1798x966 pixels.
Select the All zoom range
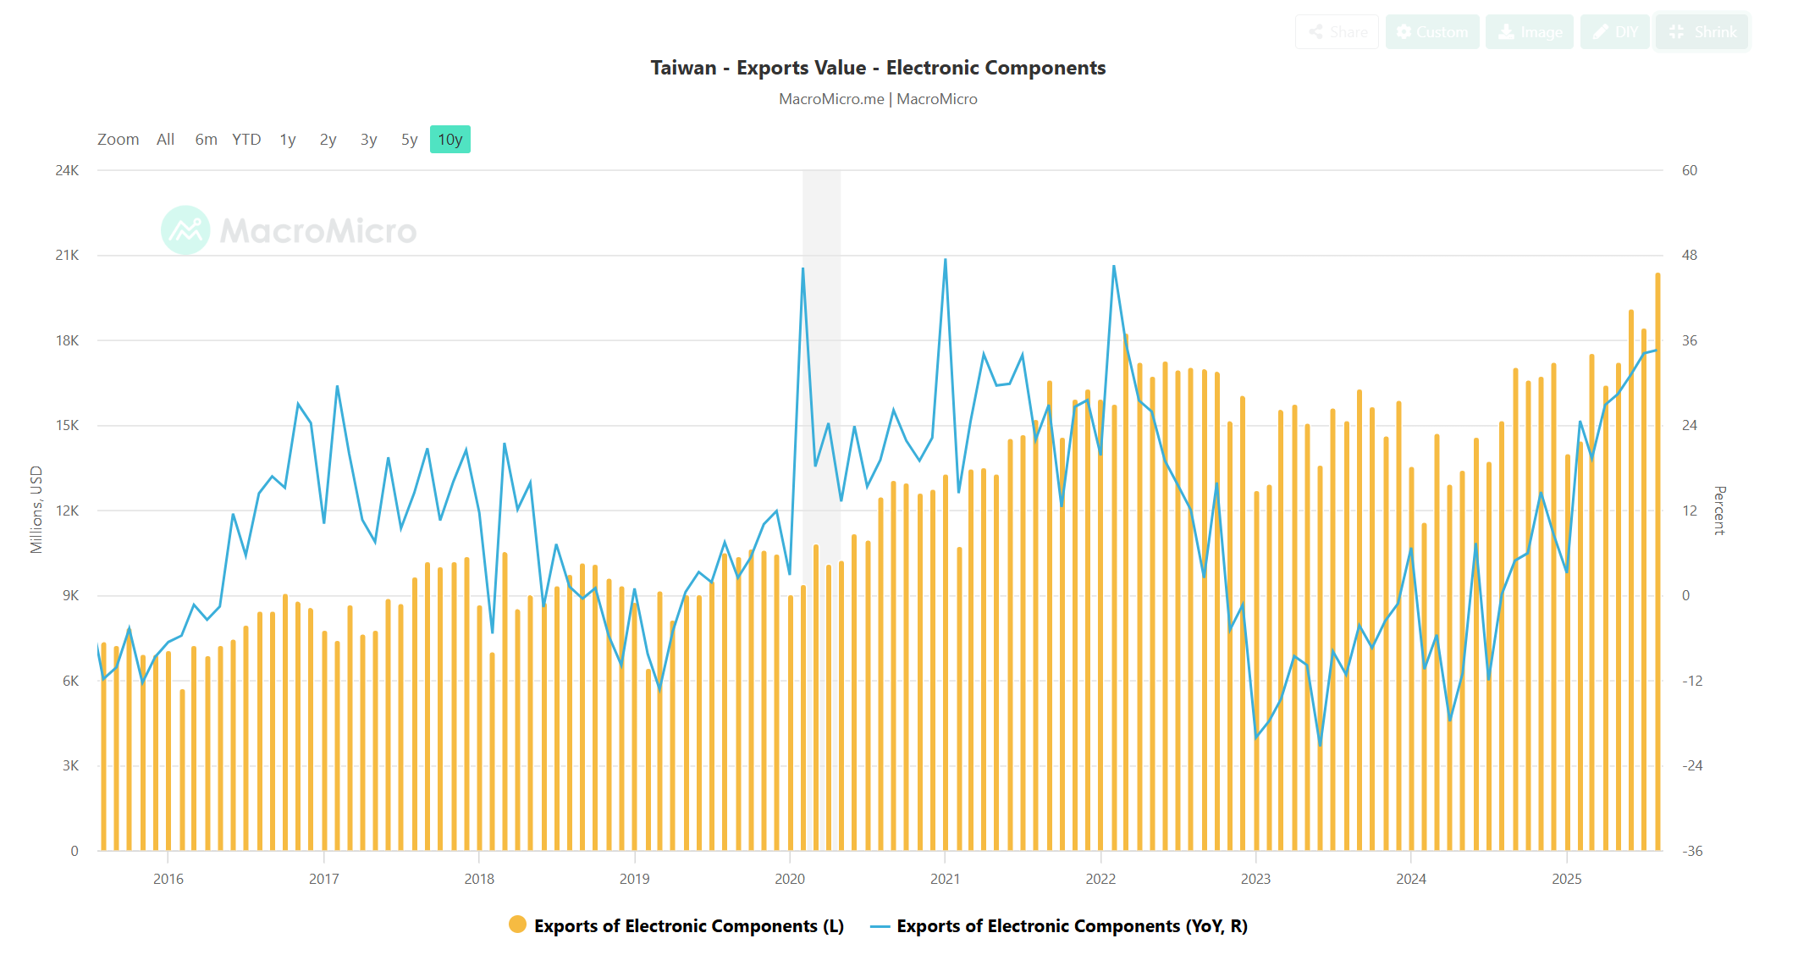click(x=165, y=140)
